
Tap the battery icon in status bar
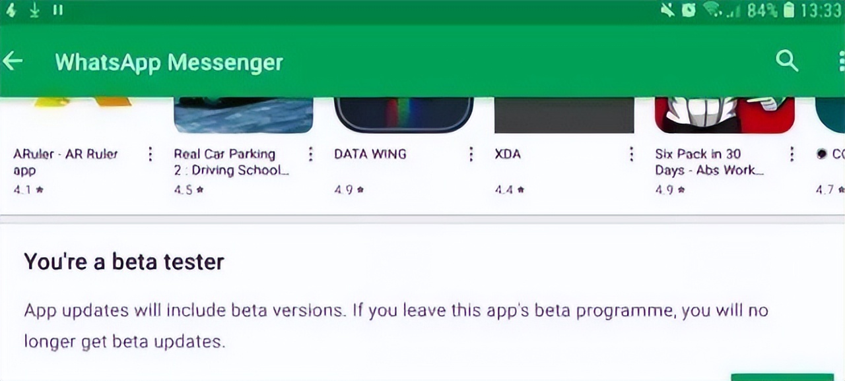pos(789,11)
